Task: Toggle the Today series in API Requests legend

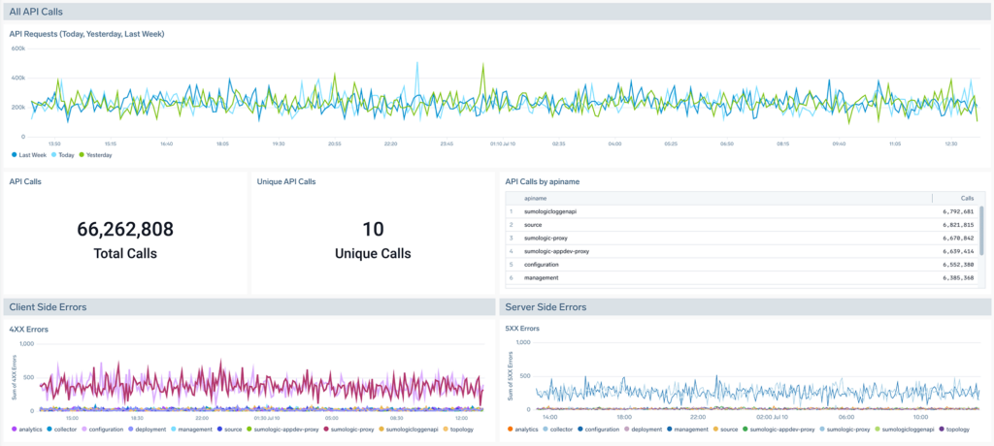Action: click(x=65, y=154)
